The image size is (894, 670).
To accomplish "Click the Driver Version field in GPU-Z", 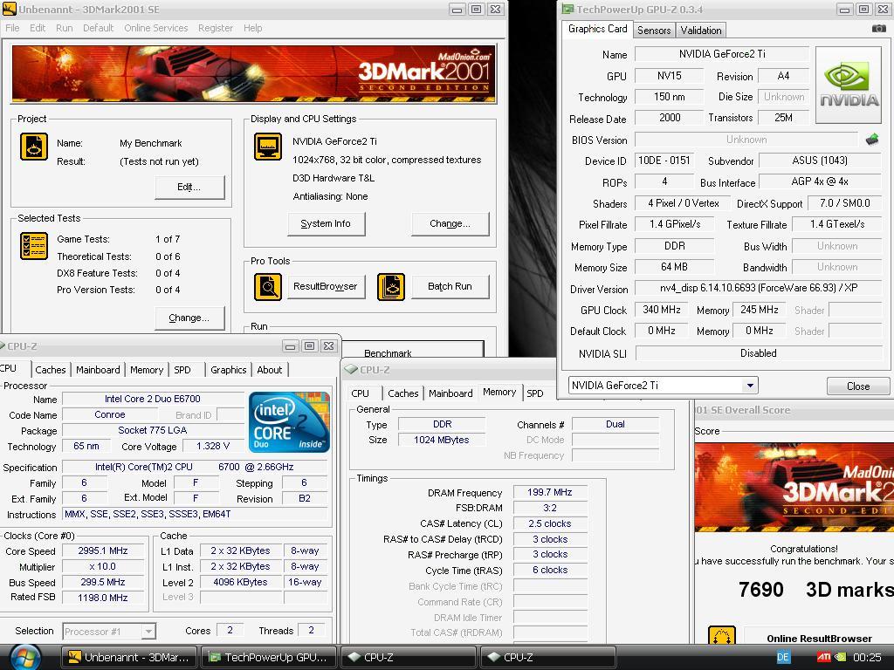I will click(759, 288).
